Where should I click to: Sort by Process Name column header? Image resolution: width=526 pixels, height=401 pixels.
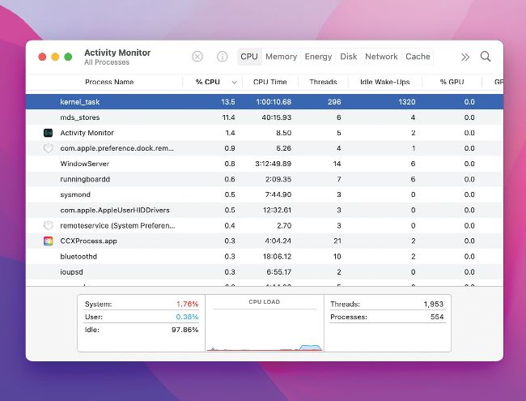tap(109, 82)
